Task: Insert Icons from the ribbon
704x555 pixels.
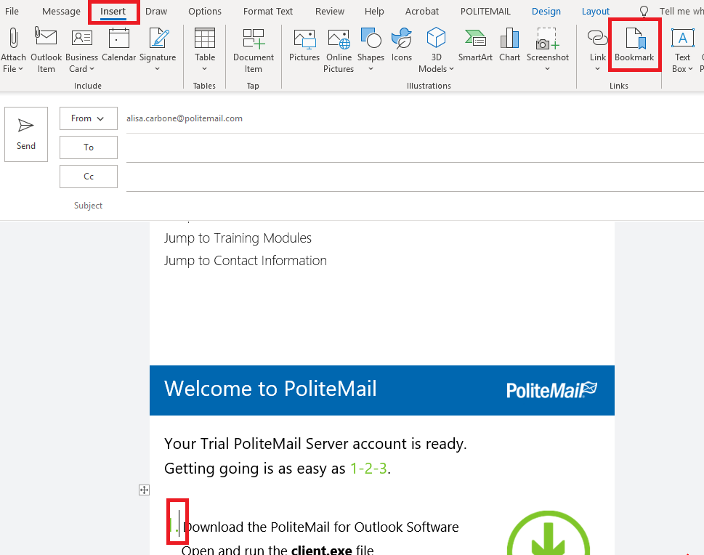Action: pos(401,45)
